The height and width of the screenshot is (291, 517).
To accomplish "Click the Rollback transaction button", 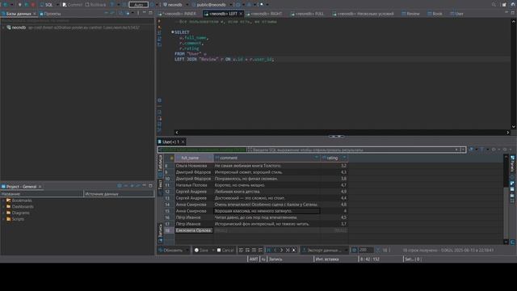I will pyautogui.click(x=95, y=5).
